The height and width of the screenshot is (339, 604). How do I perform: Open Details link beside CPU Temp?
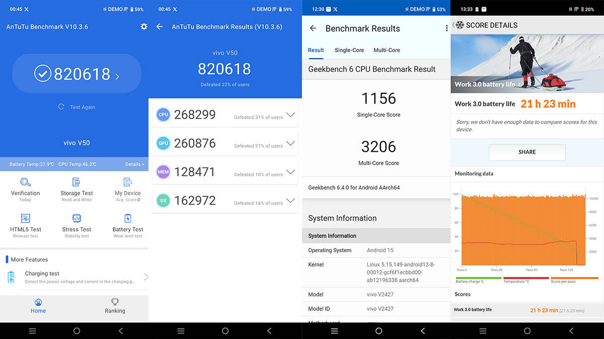(134, 164)
